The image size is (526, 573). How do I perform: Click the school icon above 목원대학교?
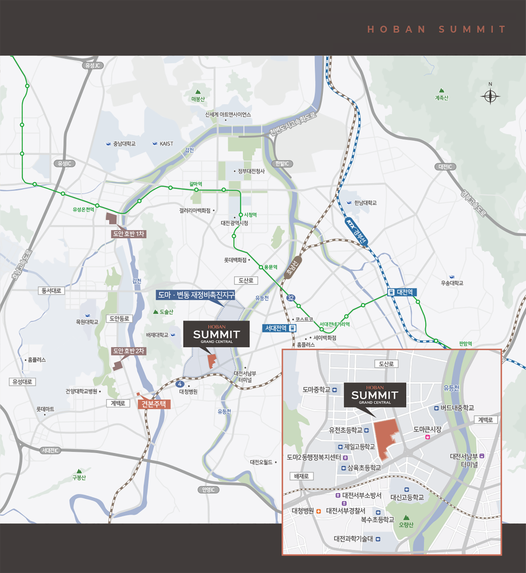coord(88,315)
